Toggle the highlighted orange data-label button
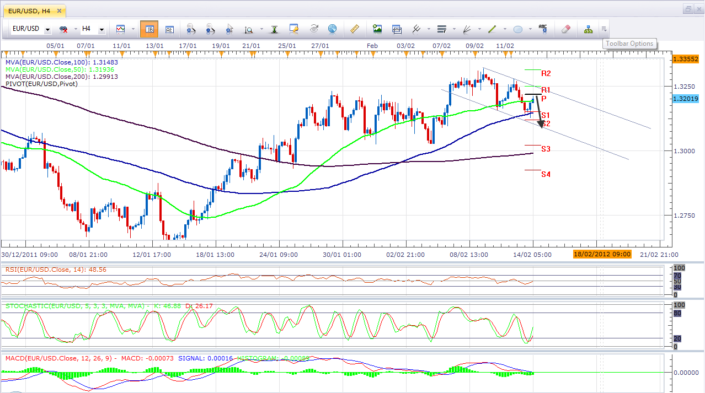The height and width of the screenshot is (393, 705). 149,29
